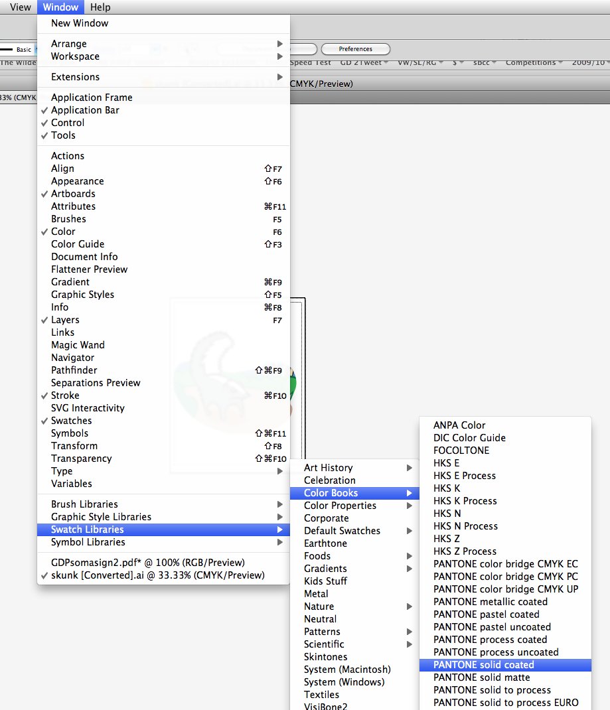This screenshot has width=610, height=710.
Task: Expand the Nature swatch submenu
Action: coord(354,606)
